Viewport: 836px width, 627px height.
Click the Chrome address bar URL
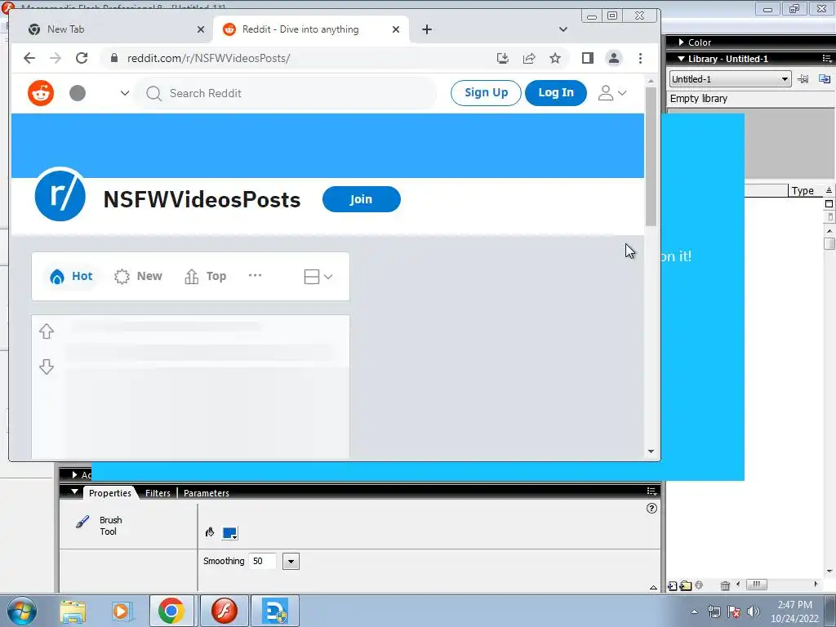(208, 58)
